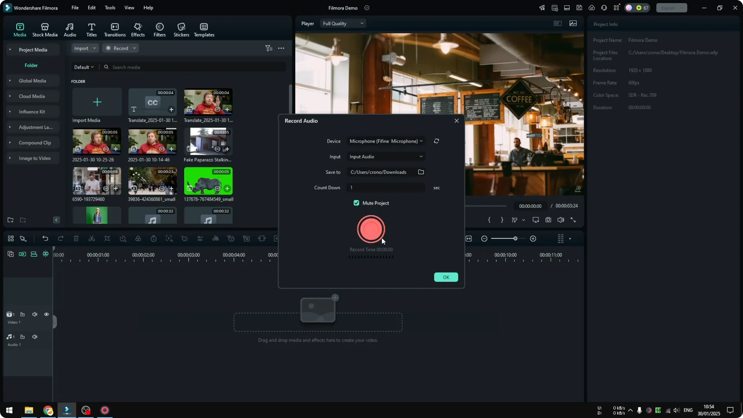Open the Tools menu

coord(110,8)
